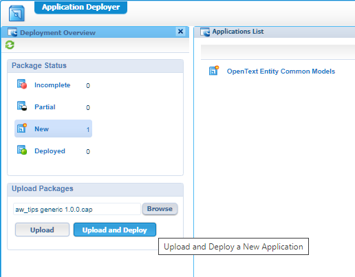Click the Applications List panel icon
Image resolution: width=355 pixels, height=277 pixels.
click(x=205, y=32)
